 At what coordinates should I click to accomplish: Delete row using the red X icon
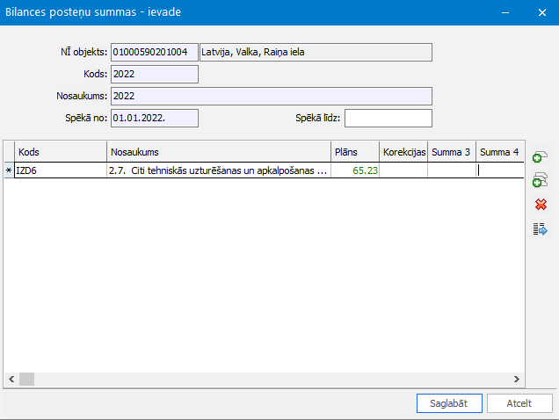[541, 205]
